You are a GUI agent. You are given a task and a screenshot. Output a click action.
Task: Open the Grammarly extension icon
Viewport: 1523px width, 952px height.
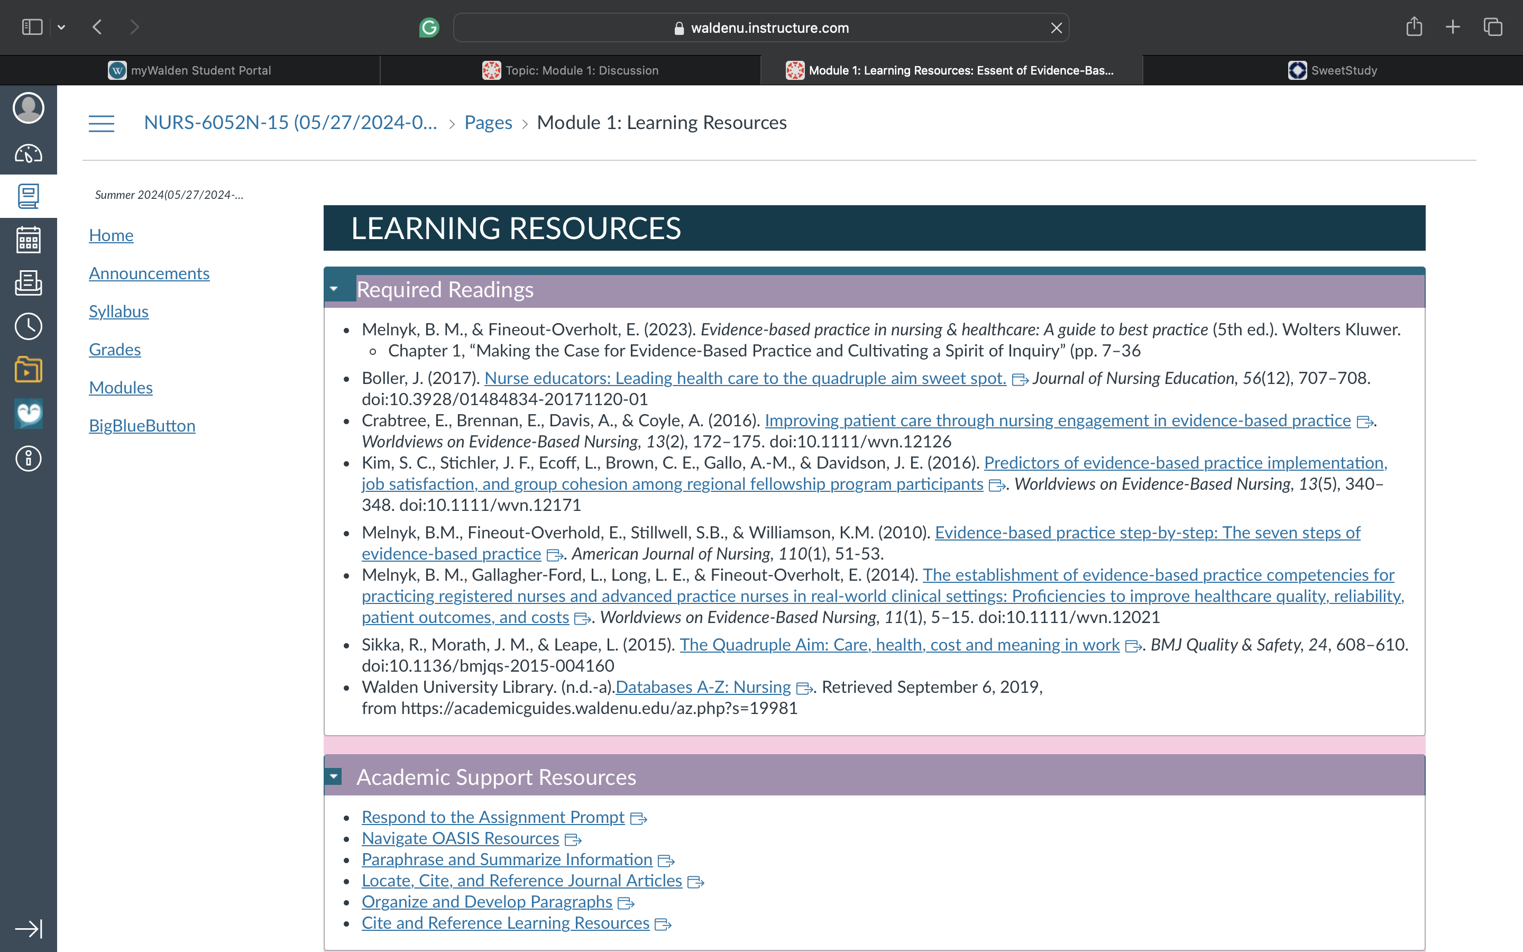coord(429,28)
